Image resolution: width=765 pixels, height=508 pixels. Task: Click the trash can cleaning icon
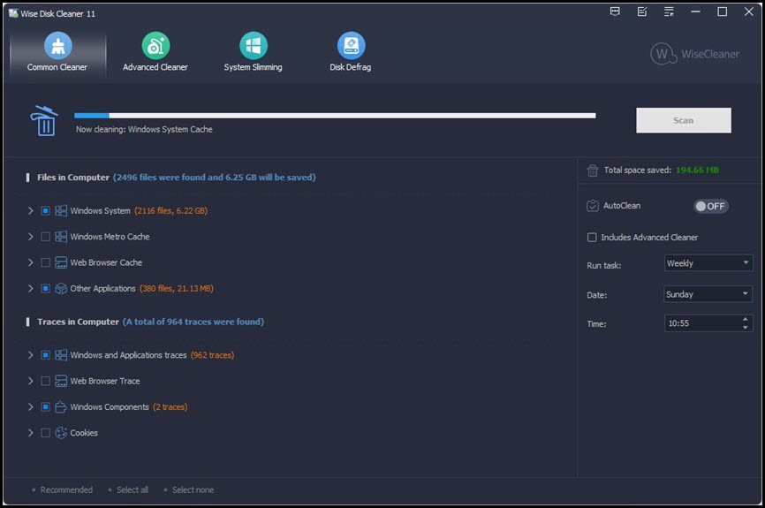(x=44, y=120)
